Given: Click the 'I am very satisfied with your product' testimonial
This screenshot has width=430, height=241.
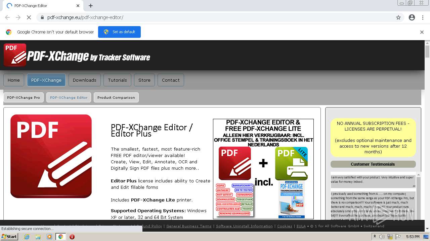Looking at the screenshot, I should pos(373,180).
